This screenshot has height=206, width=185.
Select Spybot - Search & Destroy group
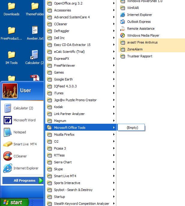(x=81, y=190)
